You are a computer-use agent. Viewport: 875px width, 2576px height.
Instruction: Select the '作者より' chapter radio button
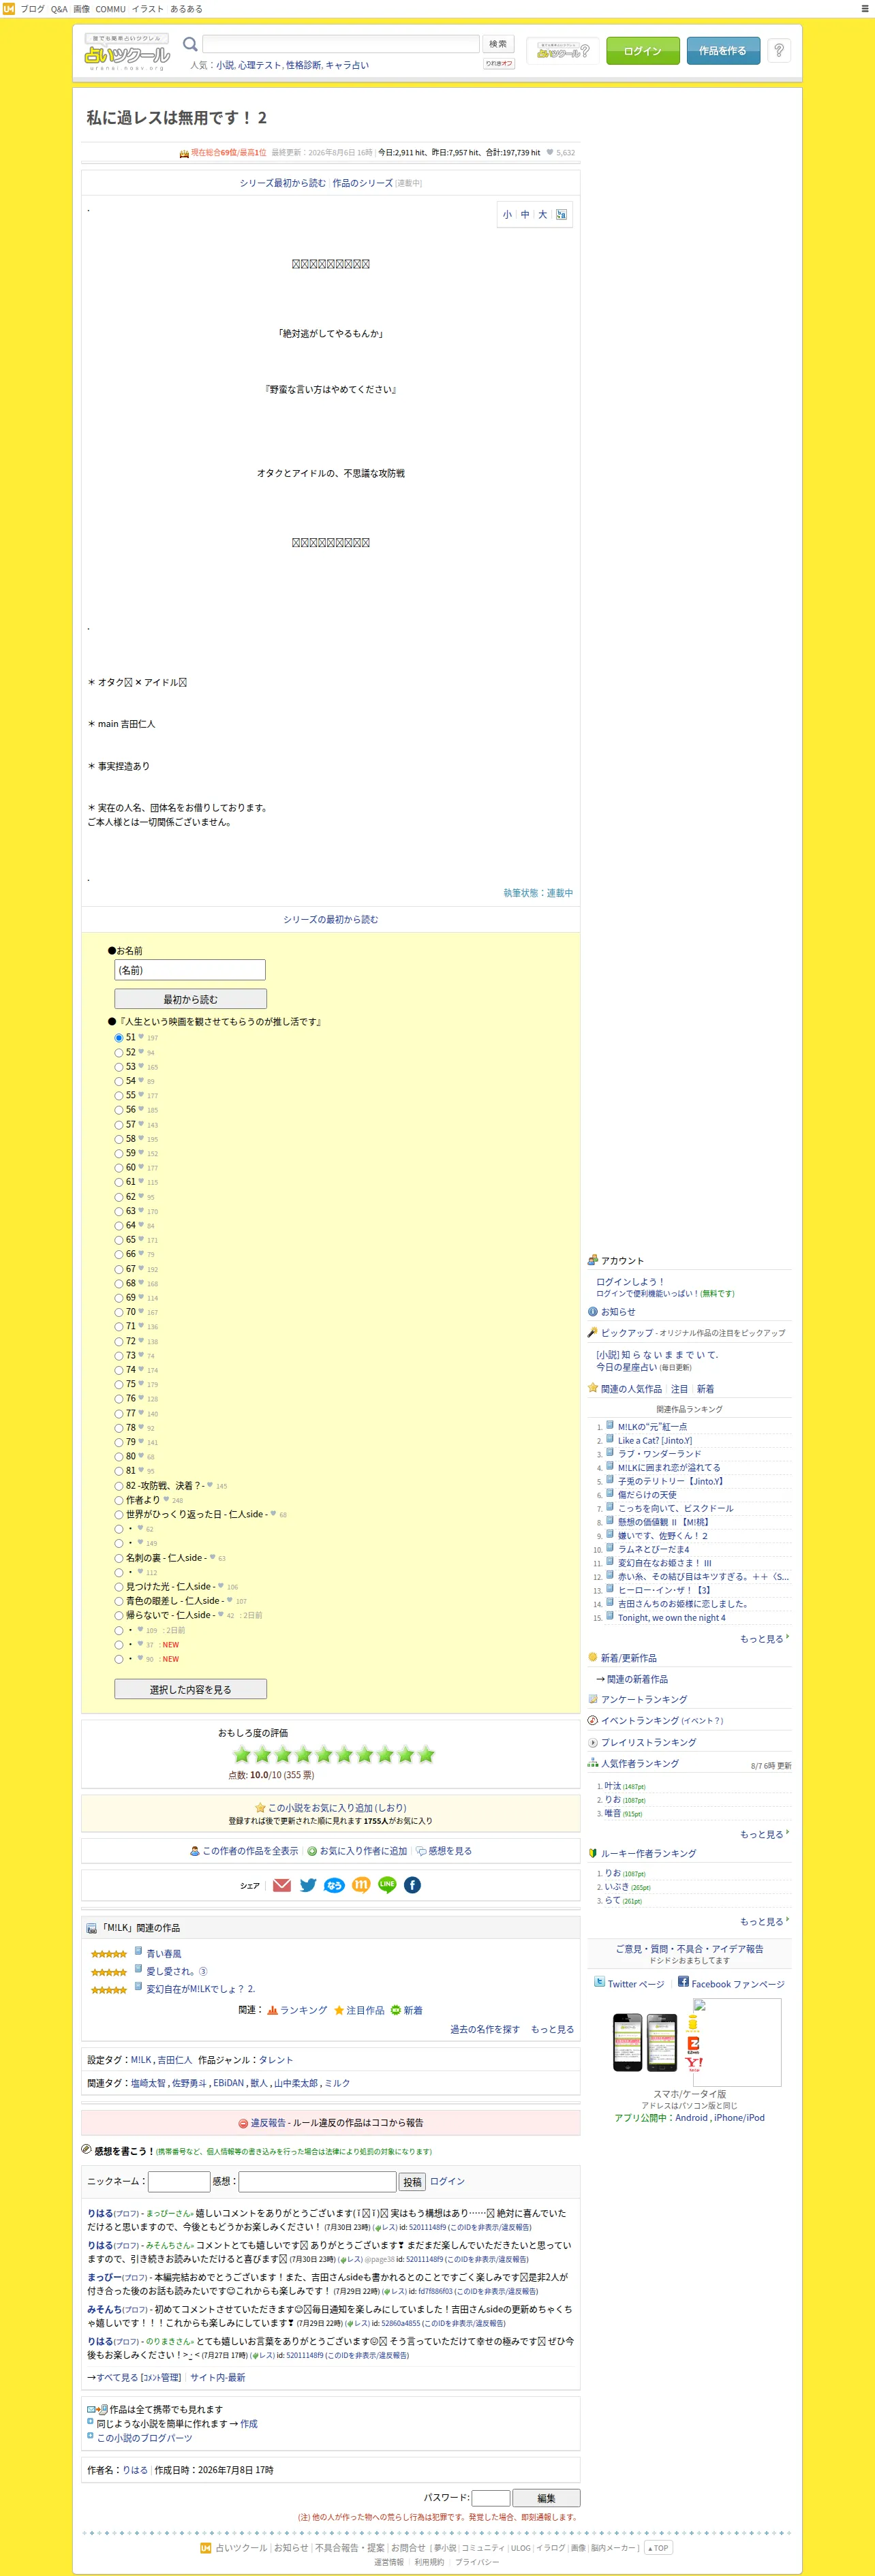[x=119, y=1500]
